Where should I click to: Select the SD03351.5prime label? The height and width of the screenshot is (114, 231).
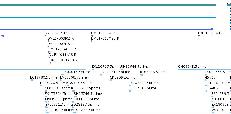(x=85, y=99)
